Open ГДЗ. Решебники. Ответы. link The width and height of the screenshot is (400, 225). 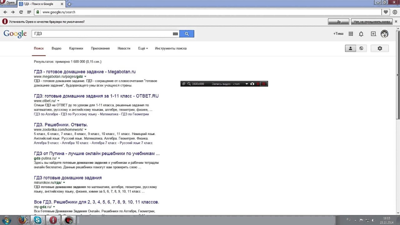pyautogui.click(x=61, y=125)
